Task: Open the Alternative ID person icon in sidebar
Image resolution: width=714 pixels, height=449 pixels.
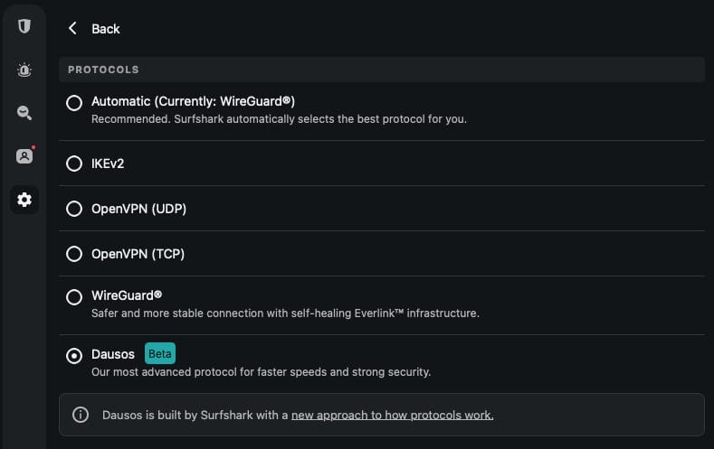Action: tap(24, 156)
